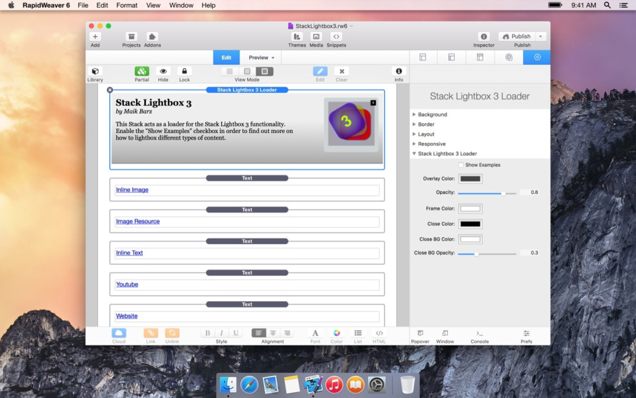The height and width of the screenshot is (398, 636).
Task: Align text left
Action: point(258,333)
